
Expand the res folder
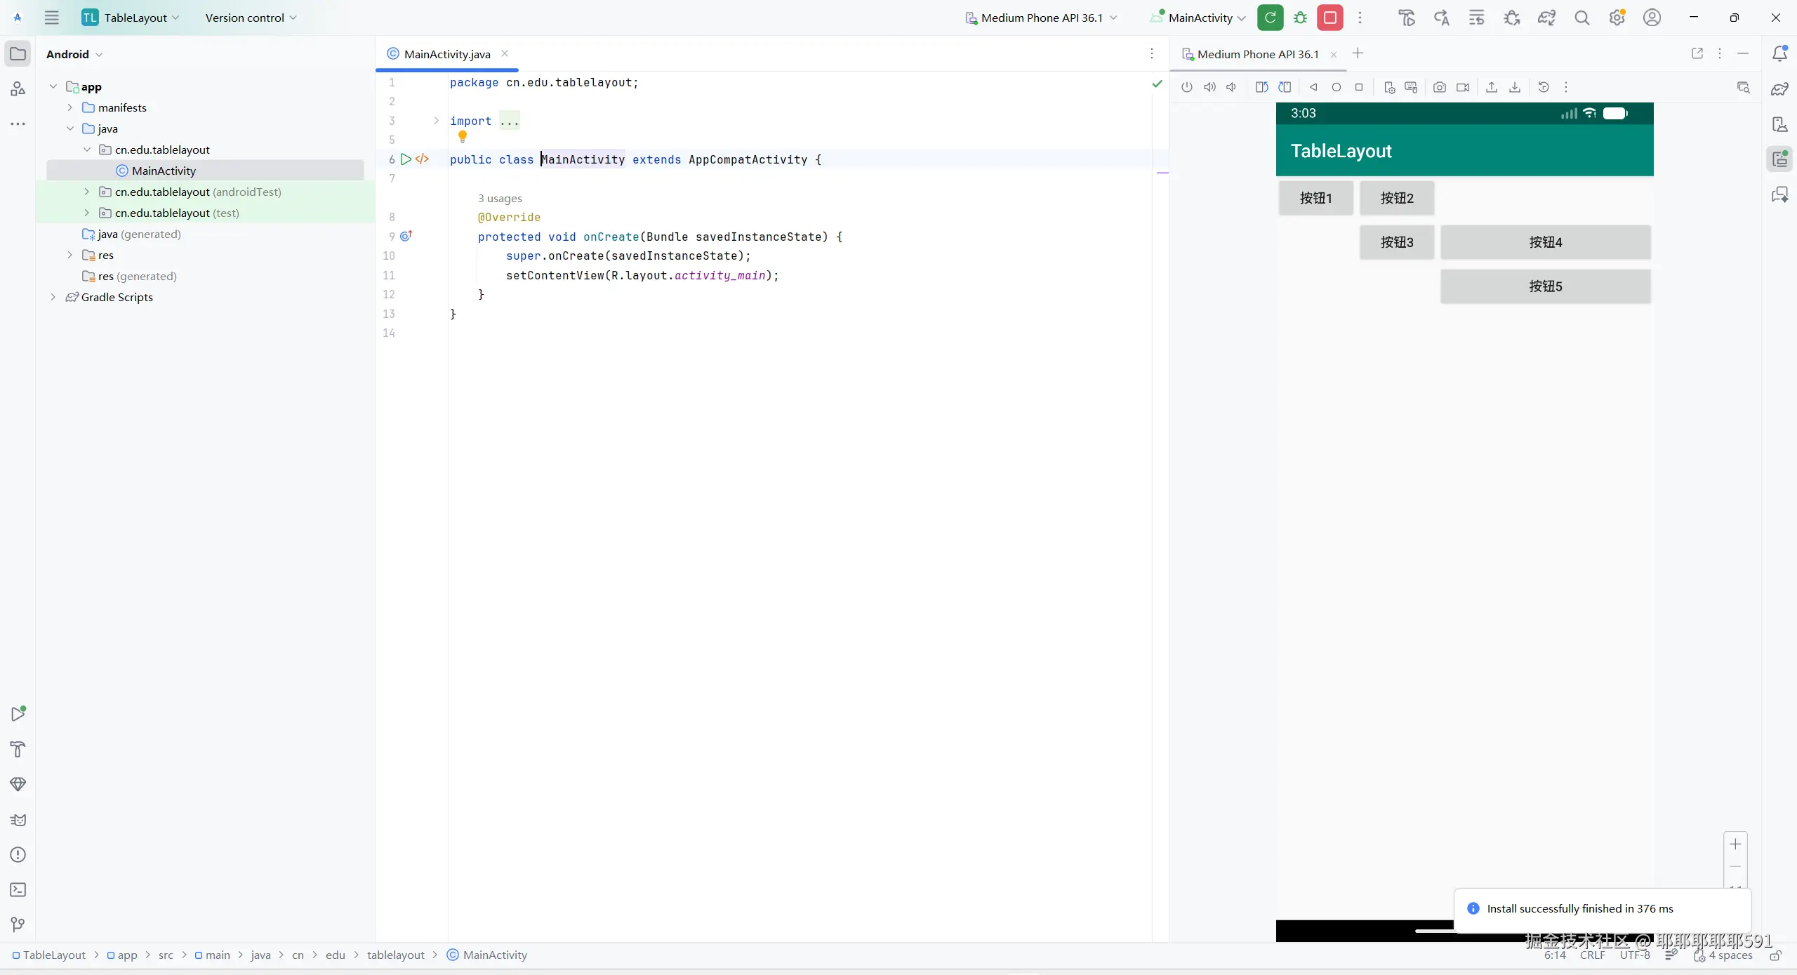(69, 255)
